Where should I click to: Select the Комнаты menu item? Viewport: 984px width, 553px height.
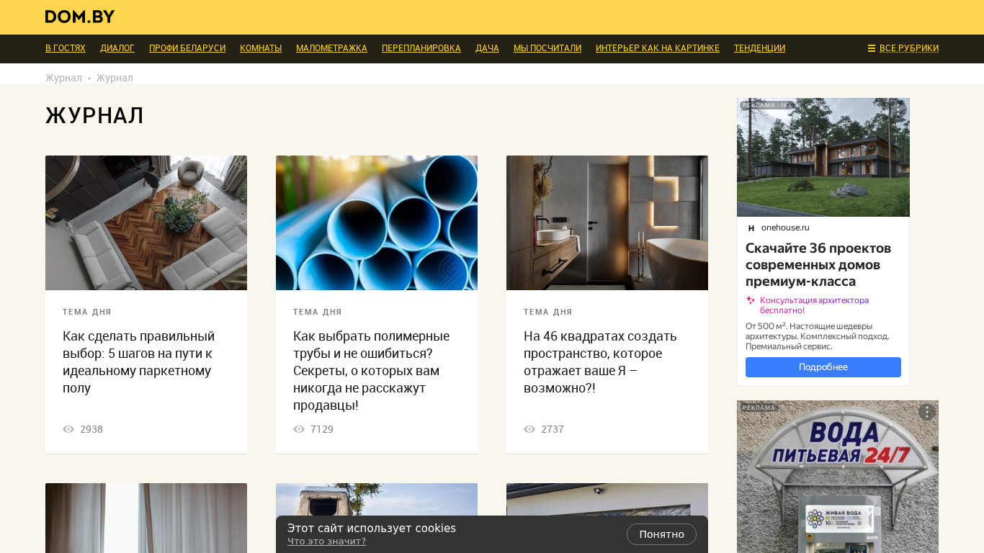tap(261, 48)
